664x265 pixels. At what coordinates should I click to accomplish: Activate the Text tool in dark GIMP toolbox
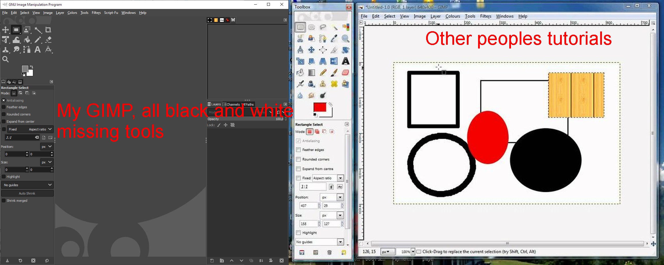click(x=38, y=49)
